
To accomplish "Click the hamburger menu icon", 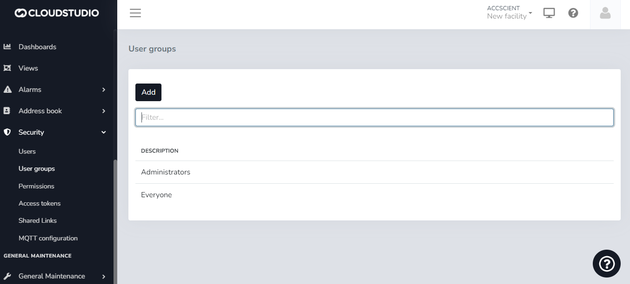I will [x=135, y=13].
